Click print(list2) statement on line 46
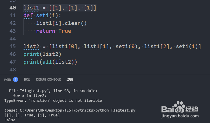 coord(42,54)
